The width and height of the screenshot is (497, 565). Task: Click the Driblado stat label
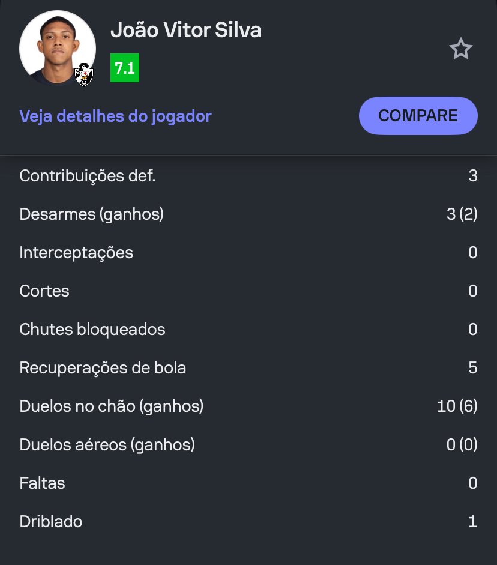tap(51, 522)
